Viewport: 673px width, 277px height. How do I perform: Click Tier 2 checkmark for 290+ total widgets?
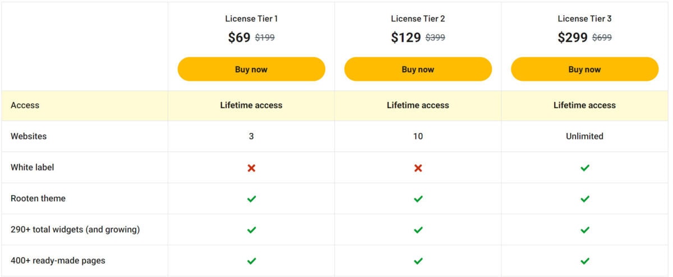(418, 230)
